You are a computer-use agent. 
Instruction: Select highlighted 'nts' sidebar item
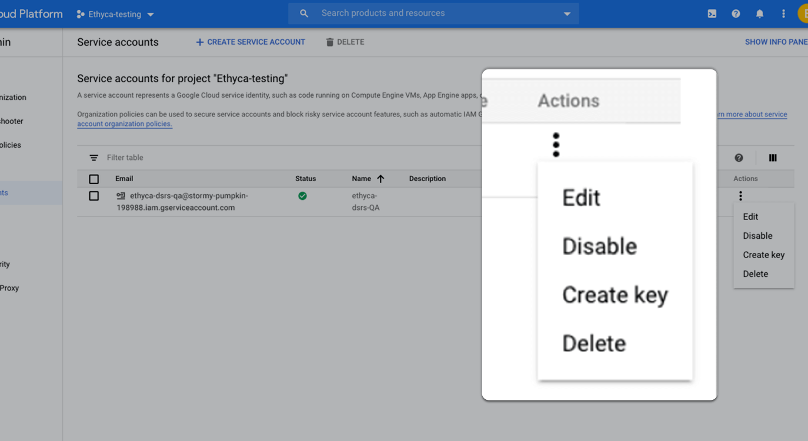[x=31, y=193]
